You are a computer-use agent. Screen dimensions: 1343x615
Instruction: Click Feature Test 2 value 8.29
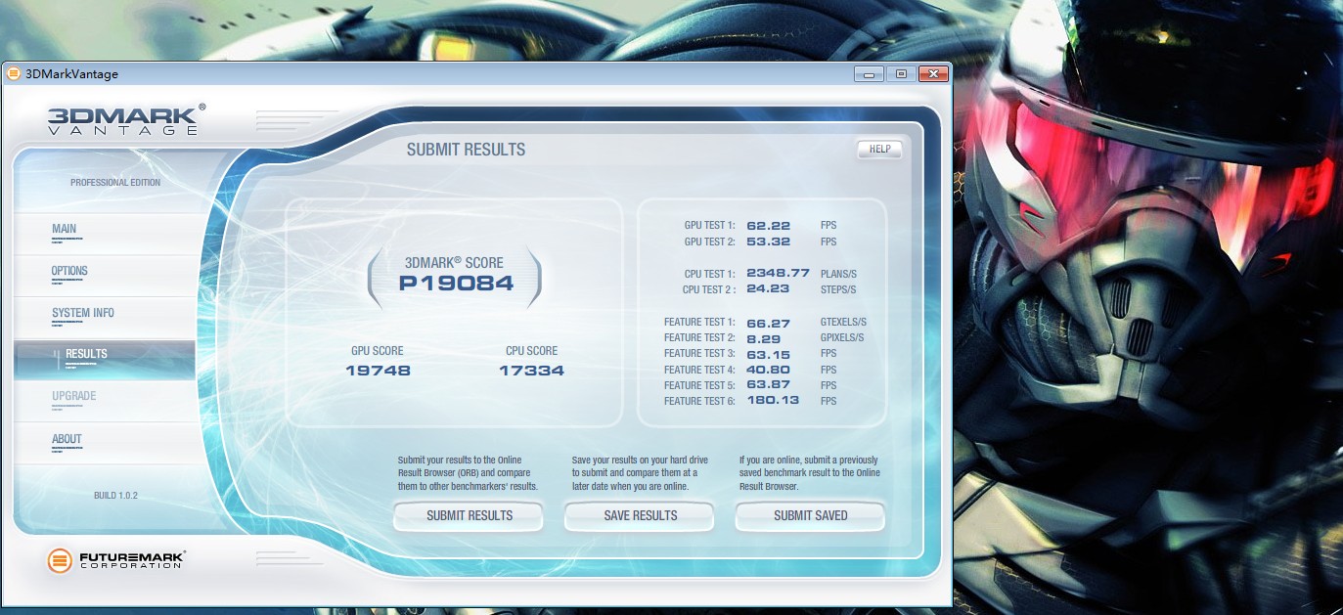point(763,337)
